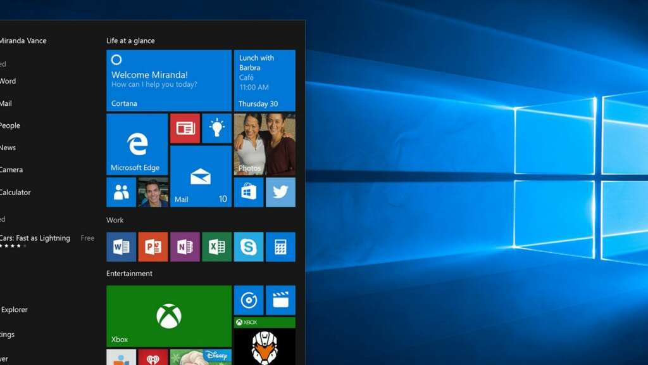Click the Life at a glance group header

(130, 41)
